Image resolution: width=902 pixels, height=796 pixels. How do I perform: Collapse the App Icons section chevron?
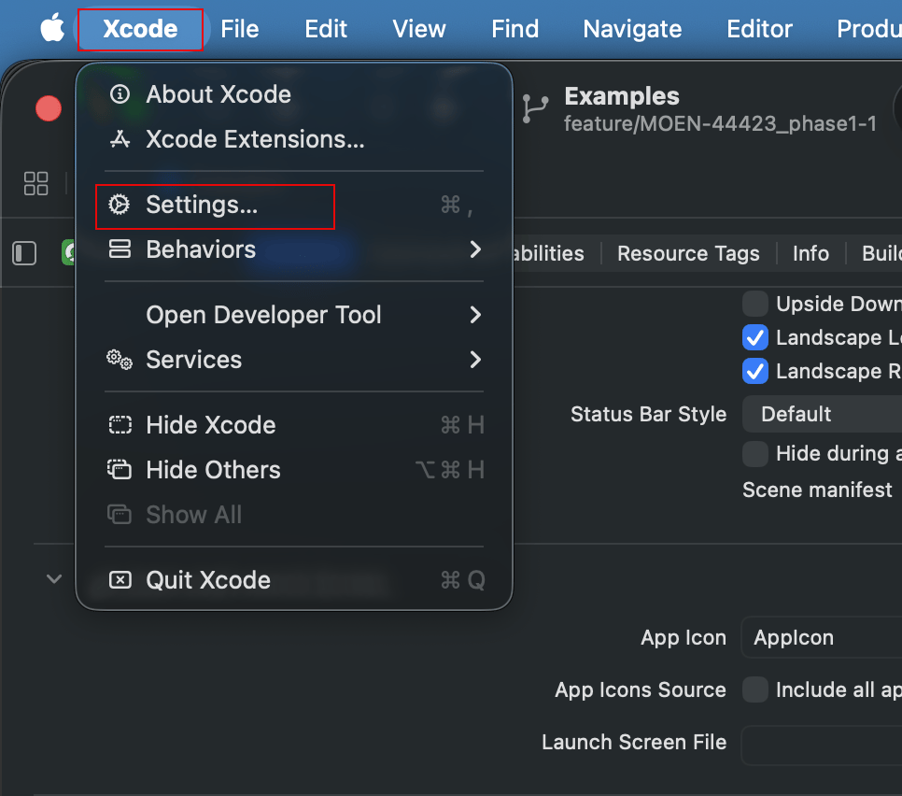click(54, 579)
